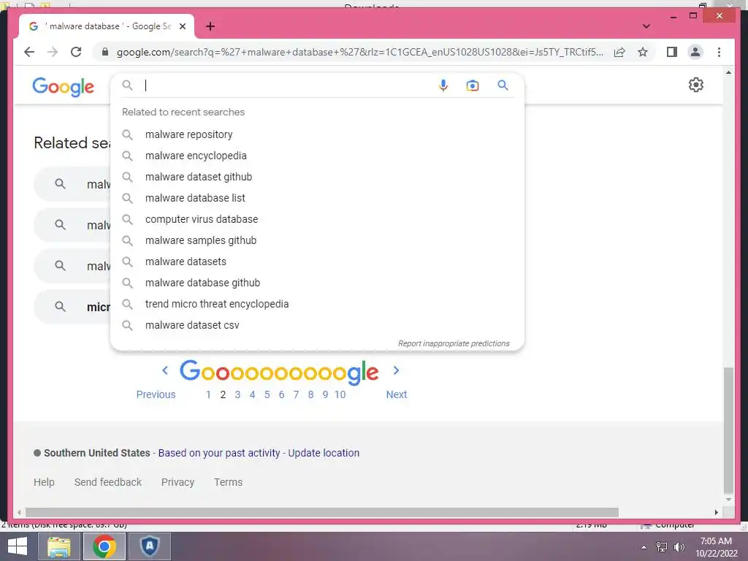Viewport: 748px width, 561px height.
Task: Jump to results page 5
Action: pyautogui.click(x=267, y=394)
